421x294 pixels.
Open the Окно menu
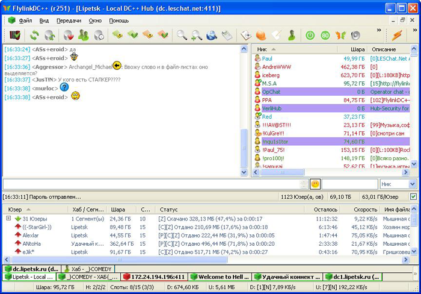pyautogui.click(x=95, y=20)
